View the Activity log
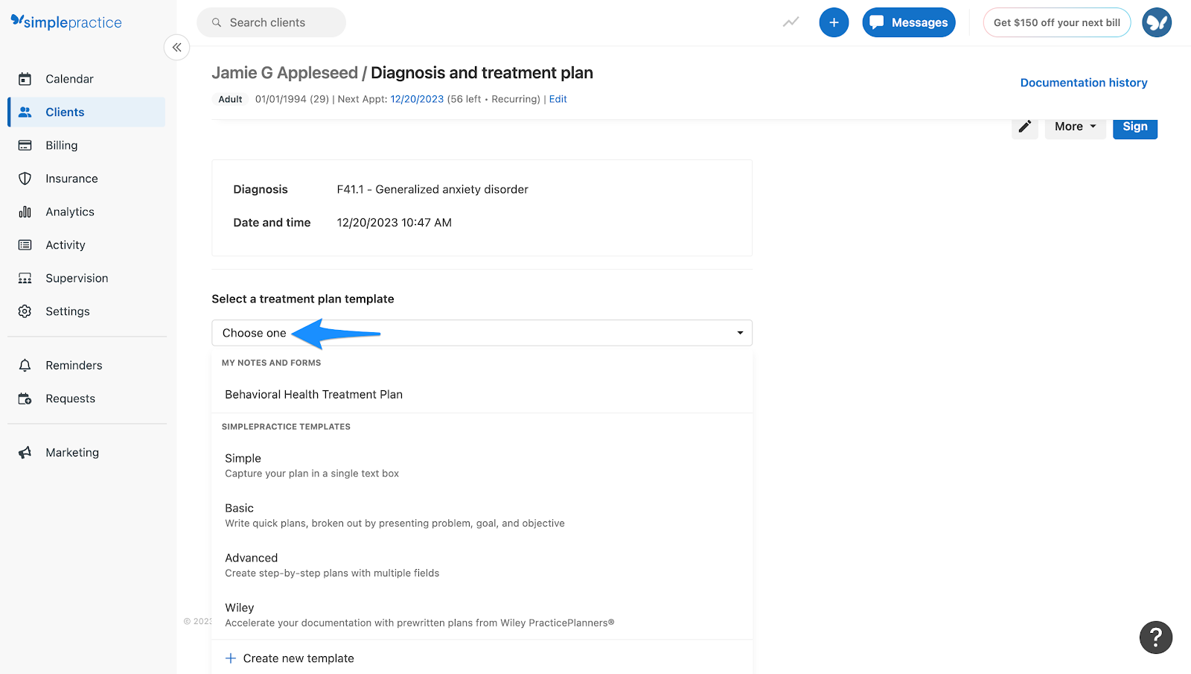 point(65,244)
